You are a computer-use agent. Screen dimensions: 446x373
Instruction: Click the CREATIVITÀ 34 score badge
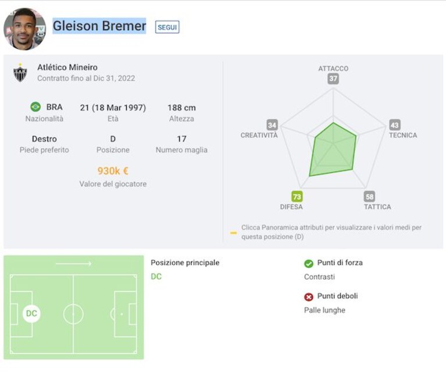pyautogui.click(x=272, y=125)
